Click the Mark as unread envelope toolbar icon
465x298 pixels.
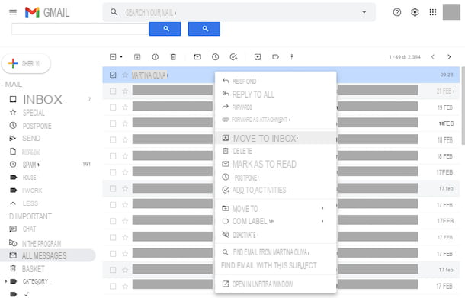[x=197, y=57]
